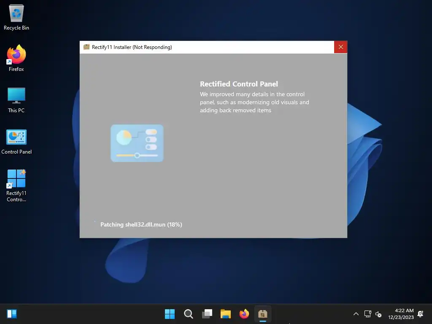Select the Firefox desktop shortcut
The width and height of the screenshot is (432, 324).
pos(16,58)
